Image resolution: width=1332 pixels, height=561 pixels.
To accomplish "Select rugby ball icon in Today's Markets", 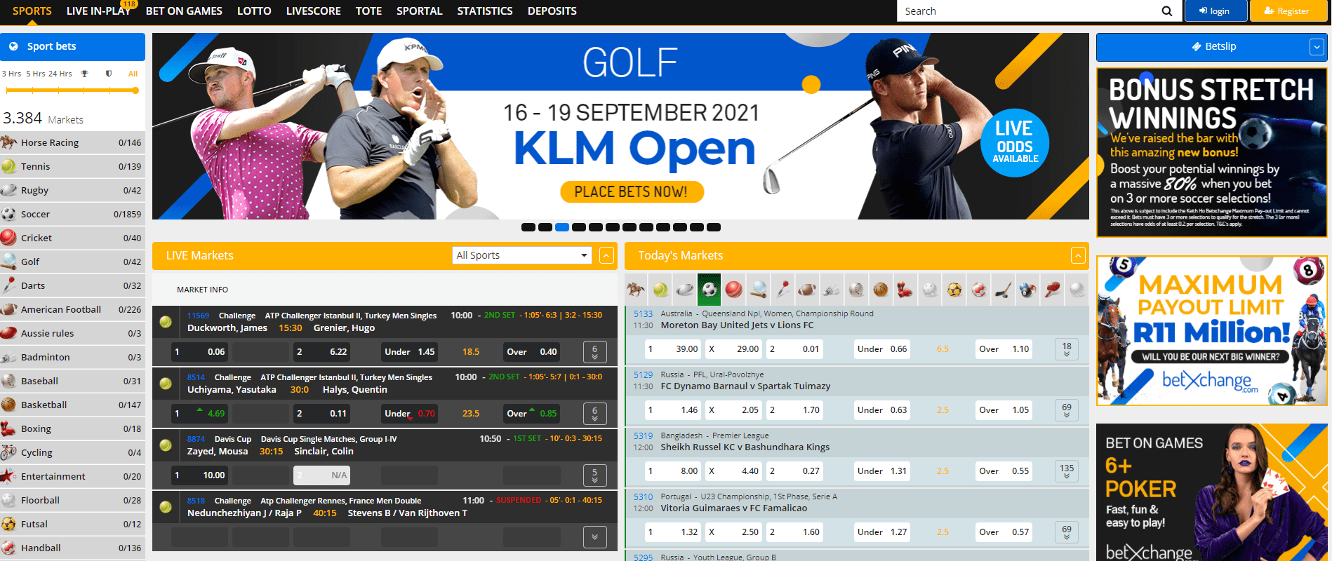I will coord(685,290).
